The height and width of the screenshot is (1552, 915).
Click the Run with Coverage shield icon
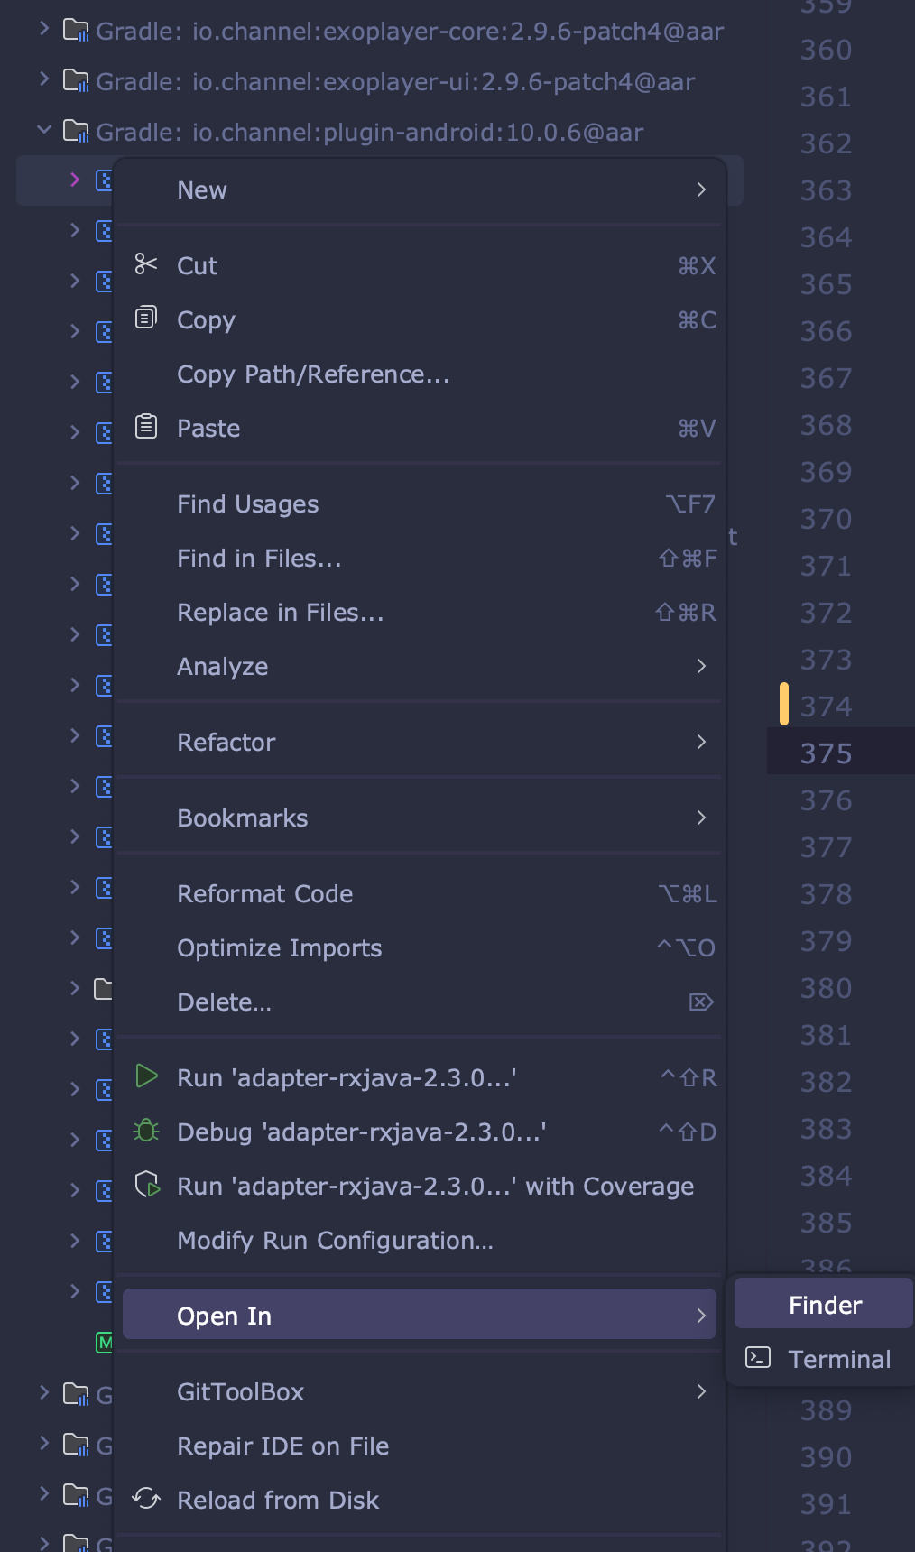point(146,1185)
